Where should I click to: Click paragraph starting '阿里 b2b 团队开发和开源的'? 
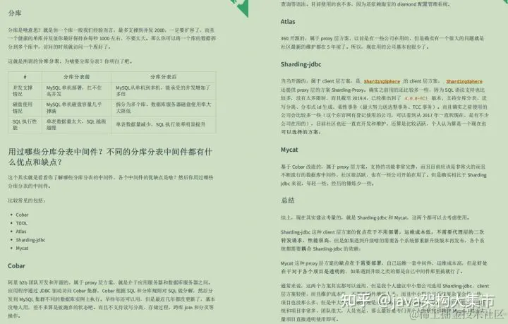click(x=111, y=299)
